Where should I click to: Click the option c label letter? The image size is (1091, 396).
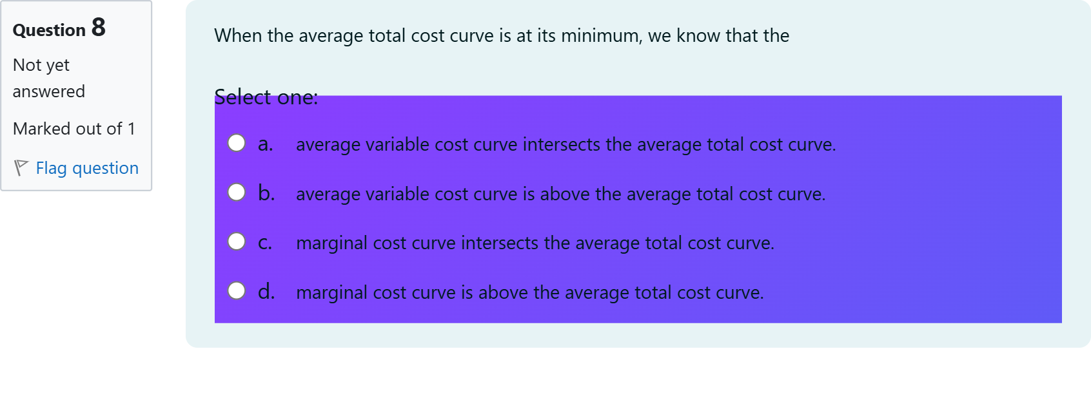pyautogui.click(x=264, y=241)
